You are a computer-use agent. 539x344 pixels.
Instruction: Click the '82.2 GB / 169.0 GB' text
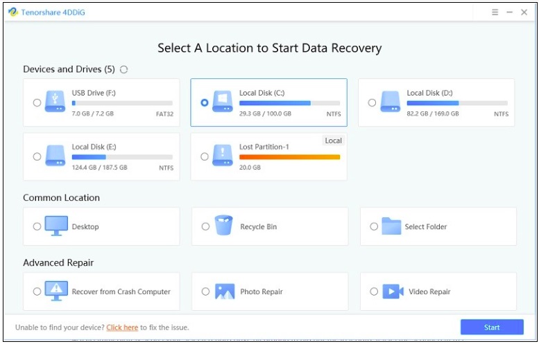click(433, 114)
